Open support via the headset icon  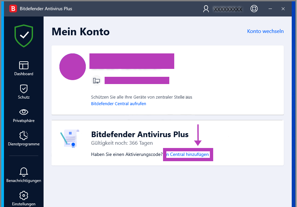point(254,9)
